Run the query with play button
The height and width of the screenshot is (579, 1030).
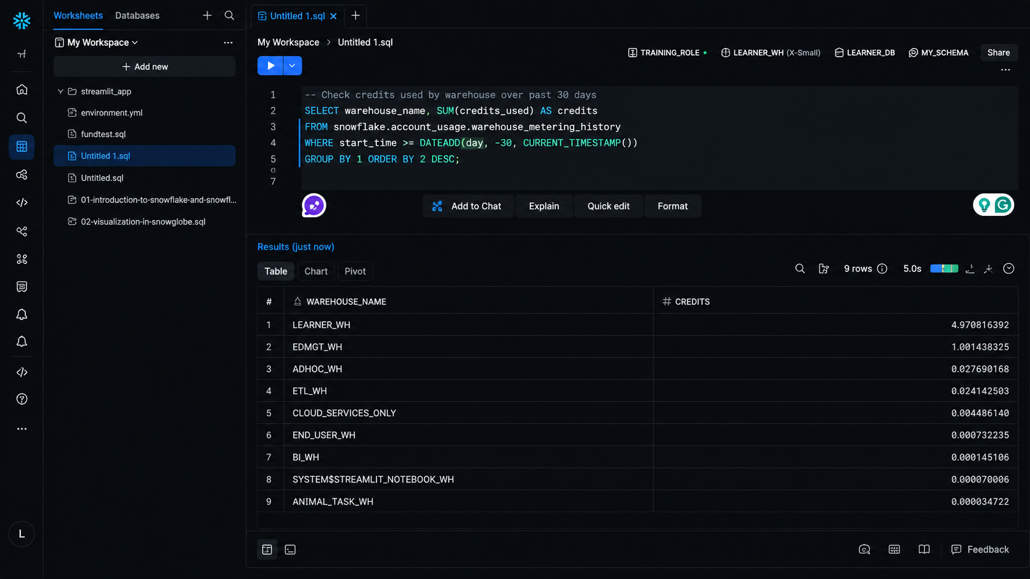point(270,66)
